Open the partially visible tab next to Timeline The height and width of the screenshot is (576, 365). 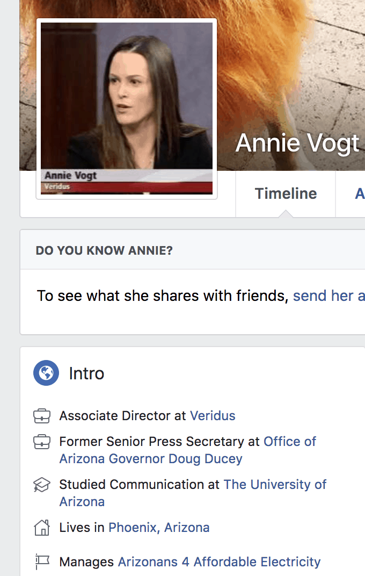[x=360, y=193]
